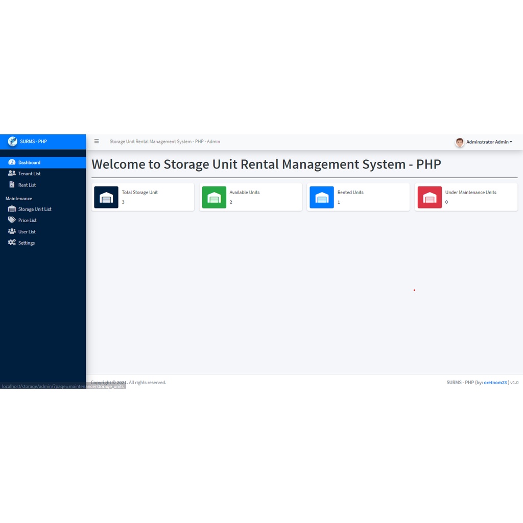Click the red Under Maintenance Units icon
This screenshot has width=523, height=523.
click(x=430, y=197)
